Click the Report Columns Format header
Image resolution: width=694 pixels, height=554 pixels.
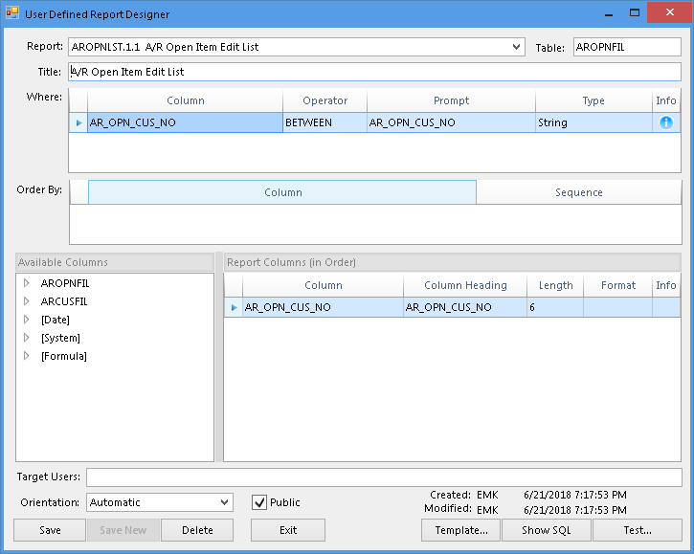[617, 285]
